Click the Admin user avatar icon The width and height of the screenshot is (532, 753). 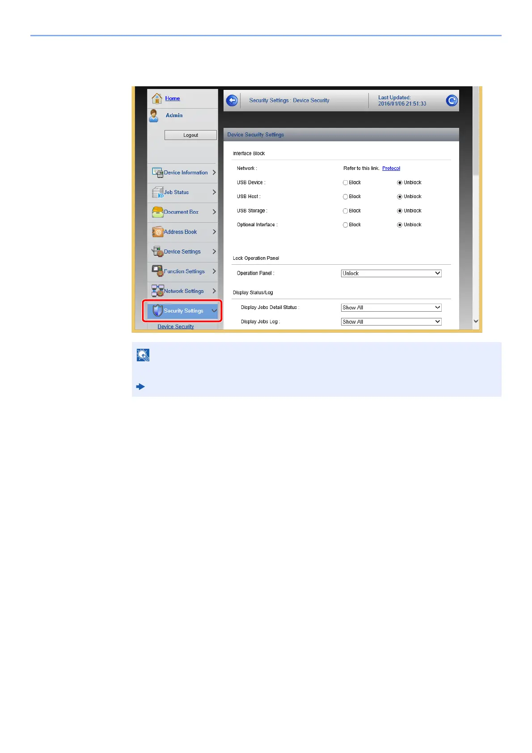click(154, 115)
